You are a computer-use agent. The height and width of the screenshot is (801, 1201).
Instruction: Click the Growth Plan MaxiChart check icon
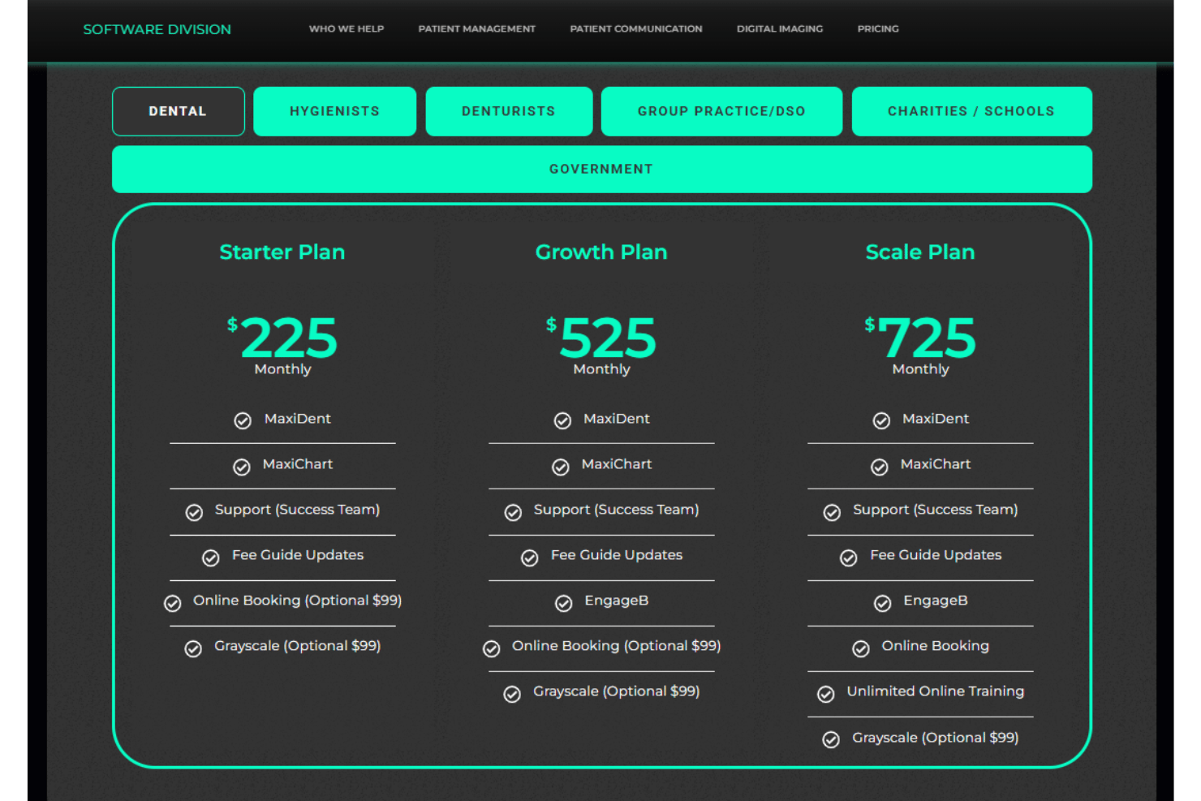pos(561,467)
